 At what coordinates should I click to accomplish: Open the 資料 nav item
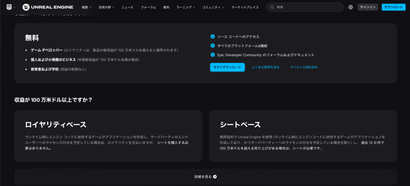166,7
